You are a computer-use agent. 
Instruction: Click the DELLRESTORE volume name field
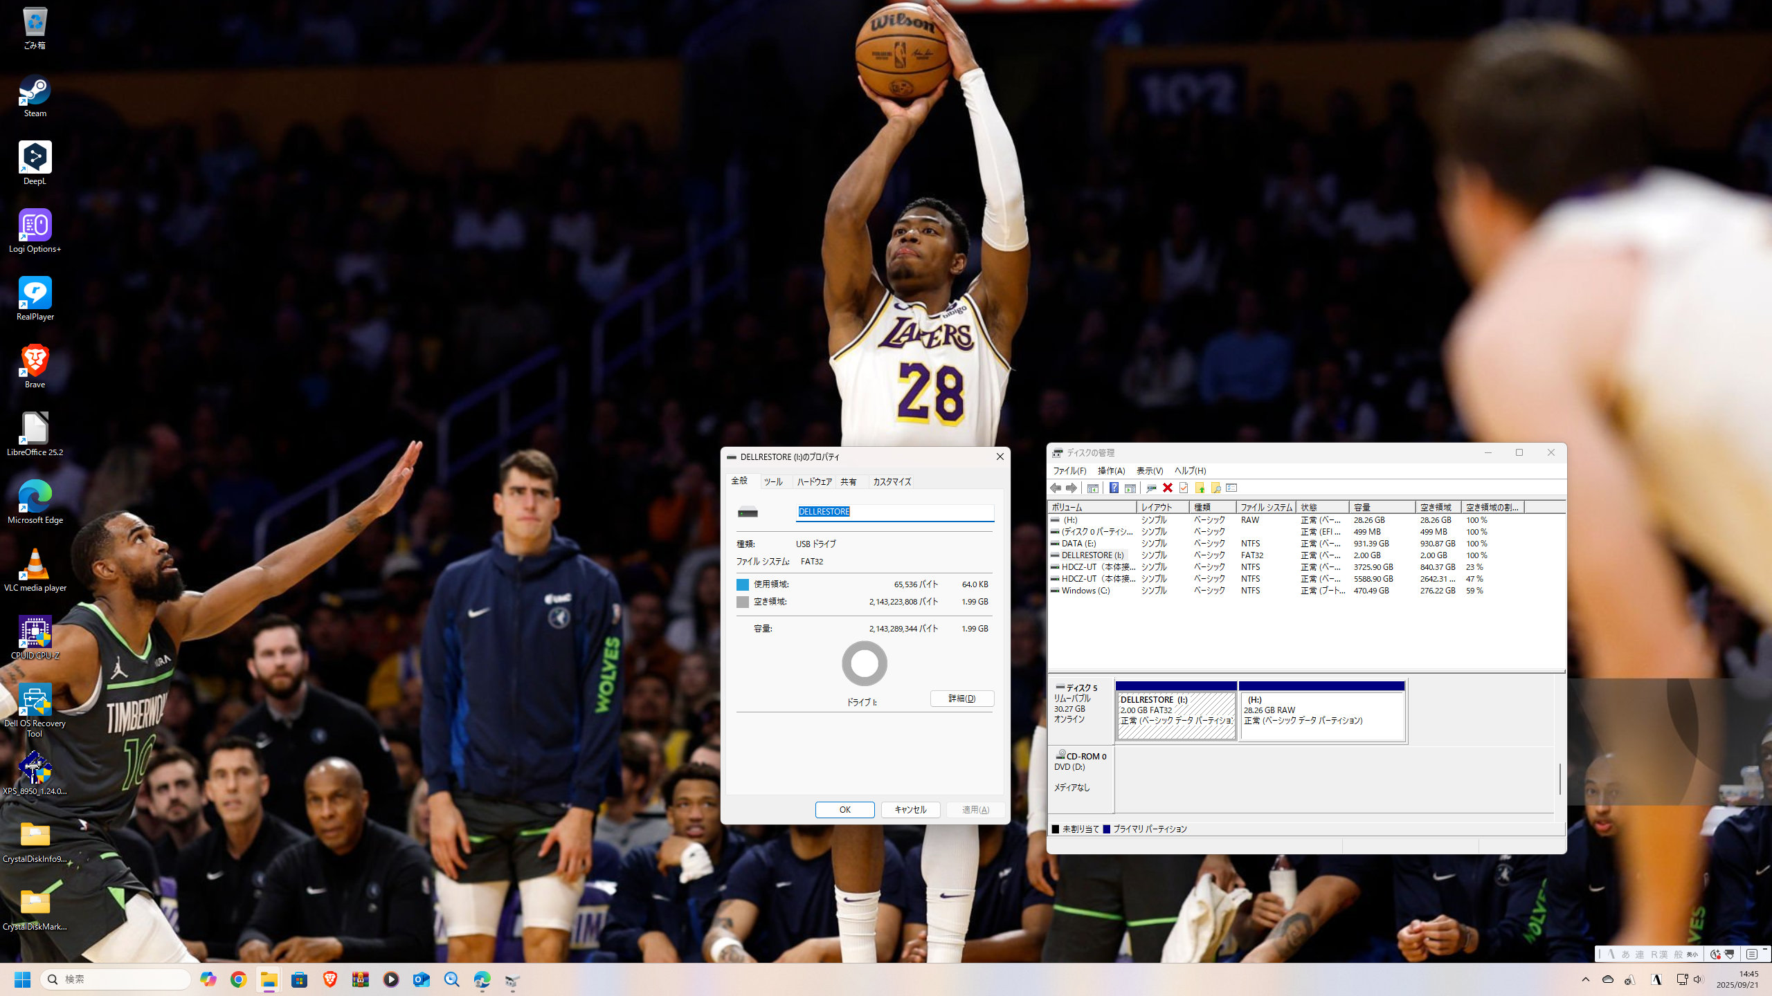point(894,512)
